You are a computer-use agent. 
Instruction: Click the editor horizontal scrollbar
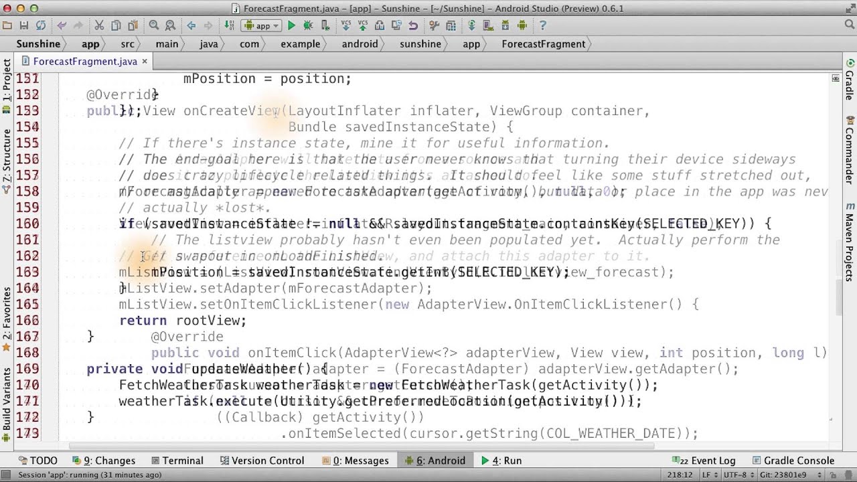(x=362, y=445)
